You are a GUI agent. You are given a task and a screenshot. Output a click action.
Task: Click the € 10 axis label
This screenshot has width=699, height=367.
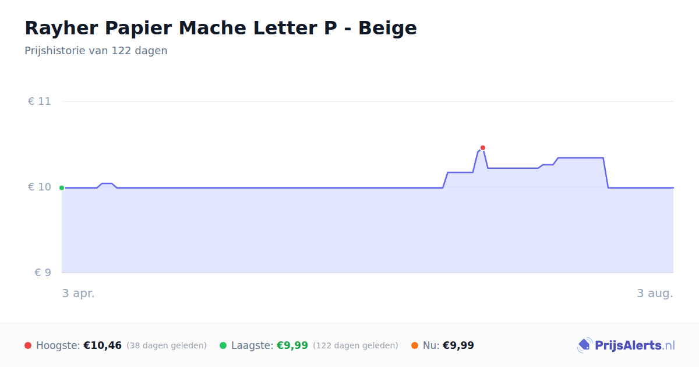click(x=40, y=187)
